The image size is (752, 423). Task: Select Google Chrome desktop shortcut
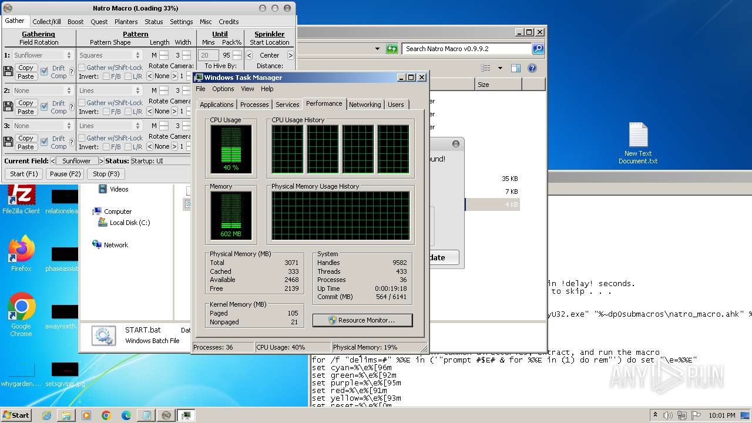point(21,315)
